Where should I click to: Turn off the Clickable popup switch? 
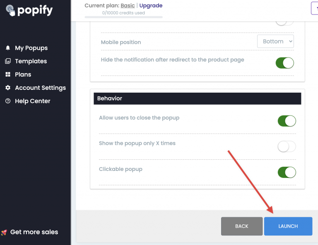coord(287,172)
